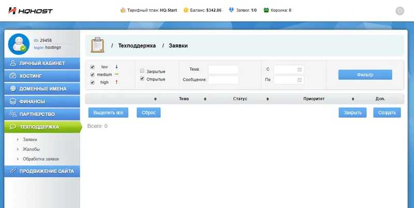Uncheck the medium priority checkbox
Viewport: 414px width, 208px height.
click(93, 75)
